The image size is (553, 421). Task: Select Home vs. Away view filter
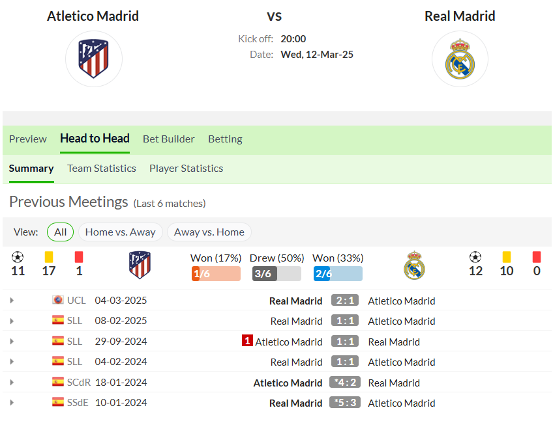point(120,232)
